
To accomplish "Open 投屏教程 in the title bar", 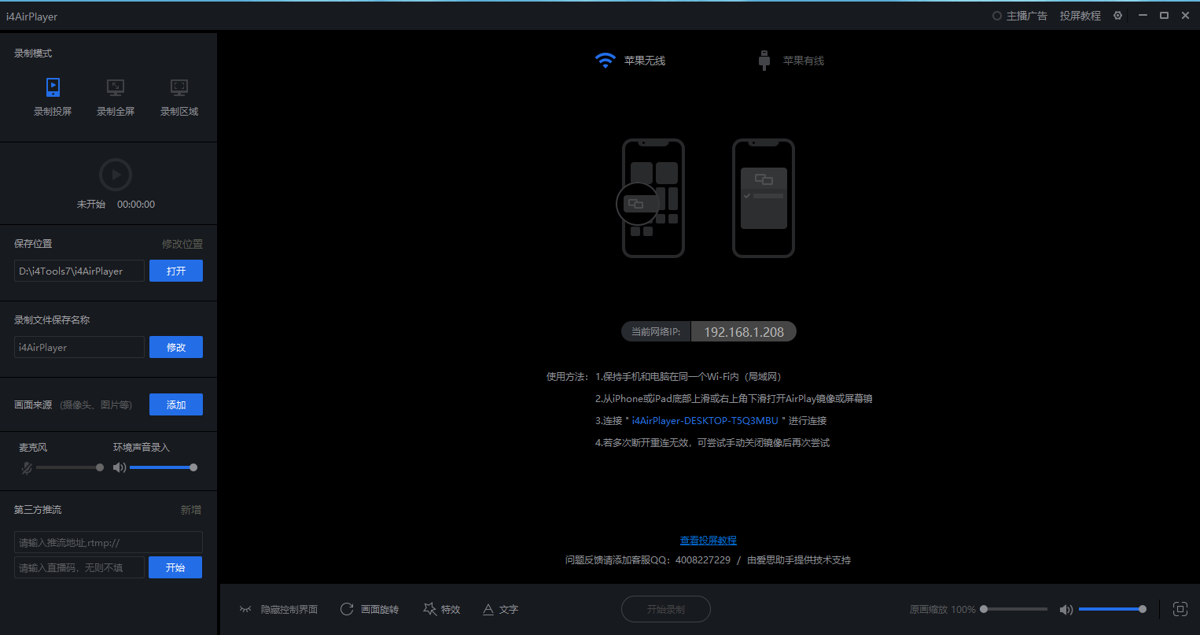I will point(1080,16).
